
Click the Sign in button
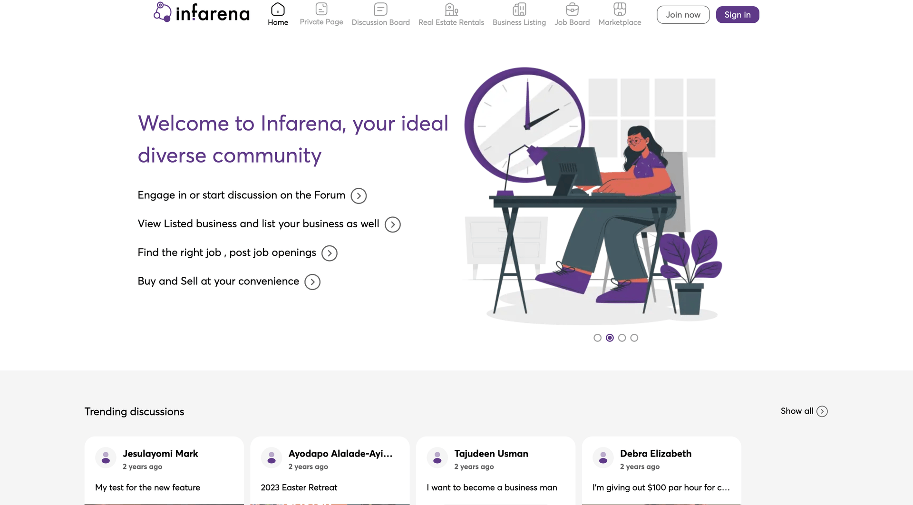[x=738, y=15]
